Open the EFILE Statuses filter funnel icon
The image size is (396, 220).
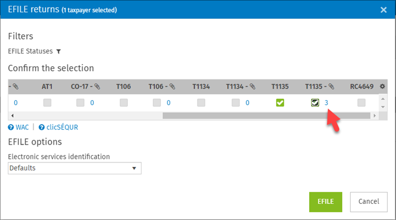click(58, 52)
